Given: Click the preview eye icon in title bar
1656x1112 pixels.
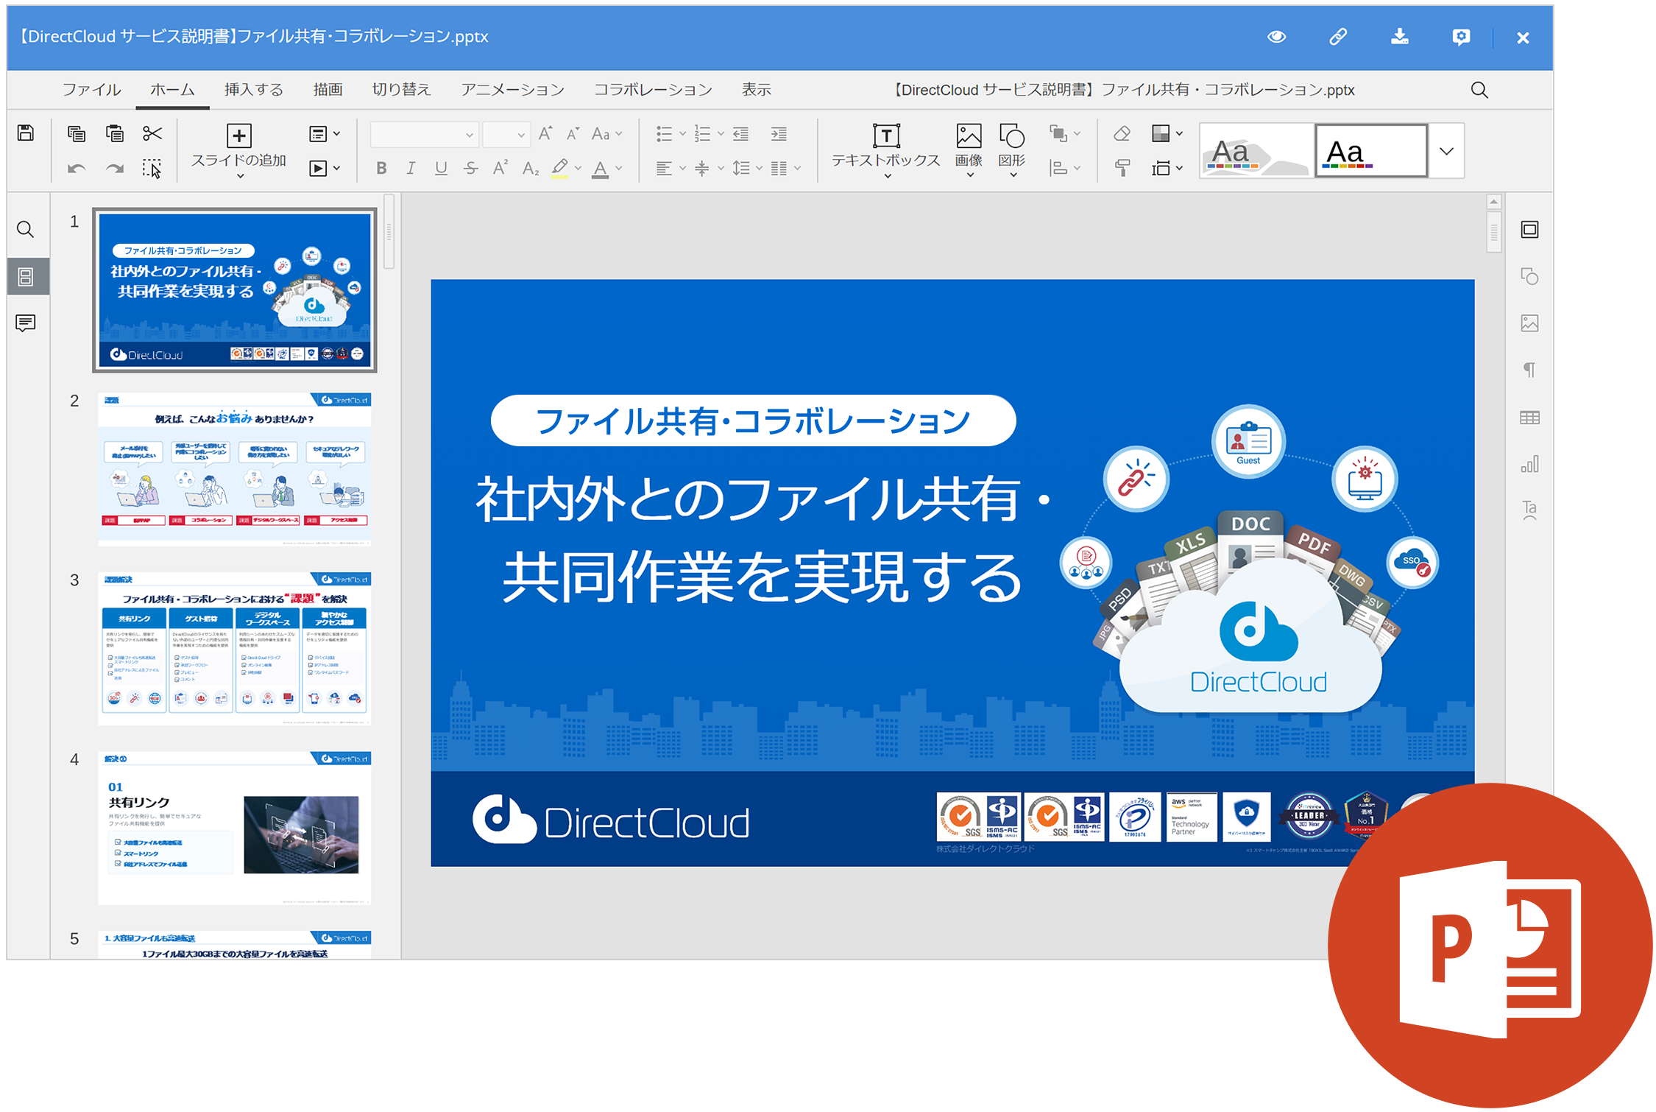Looking at the screenshot, I should click(1276, 37).
